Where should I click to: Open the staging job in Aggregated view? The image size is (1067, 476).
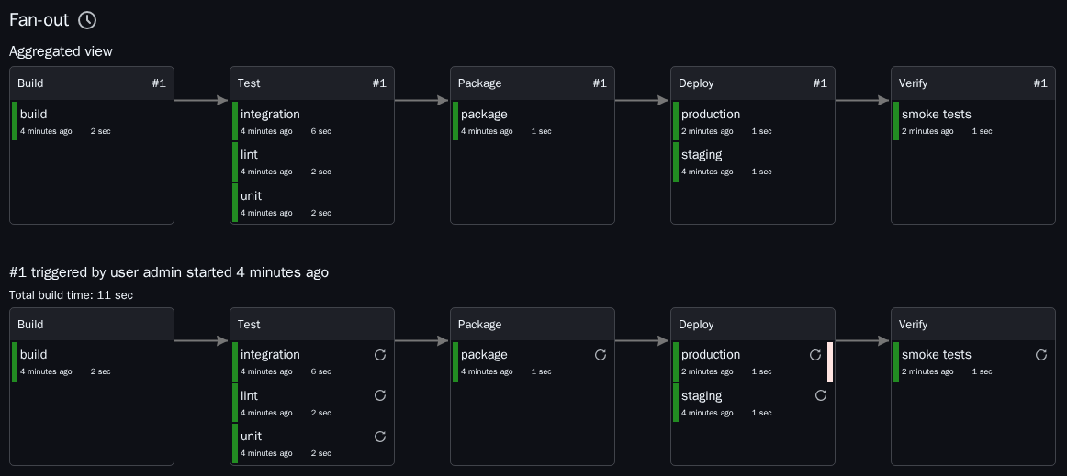pyautogui.click(x=702, y=155)
